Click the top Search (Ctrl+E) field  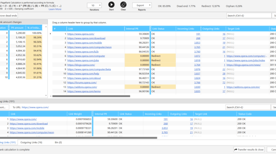249,16
